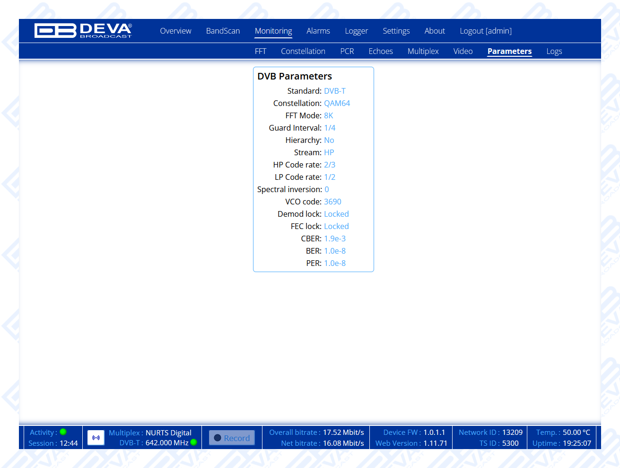Select the Monitoring menu item
This screenshot has height=468, width=620.
coord(273,31)
